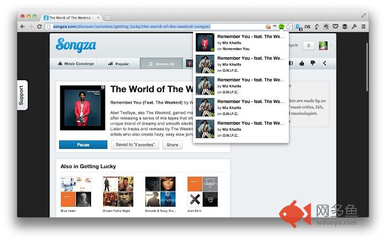Viewport: 386px width, 241px height.
Task: Click the "Also in Getting Lucky" heading
Action: tap(88, 166)
